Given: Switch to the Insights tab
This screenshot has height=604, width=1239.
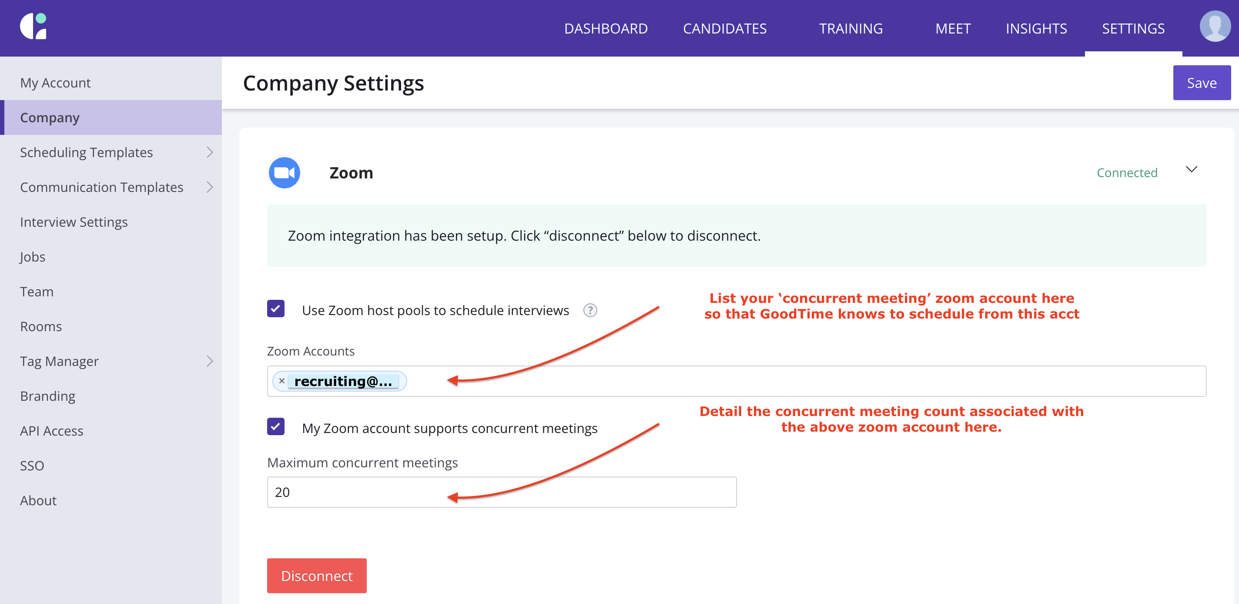Looking at the screenshot, I should (x=1036, y=28).
